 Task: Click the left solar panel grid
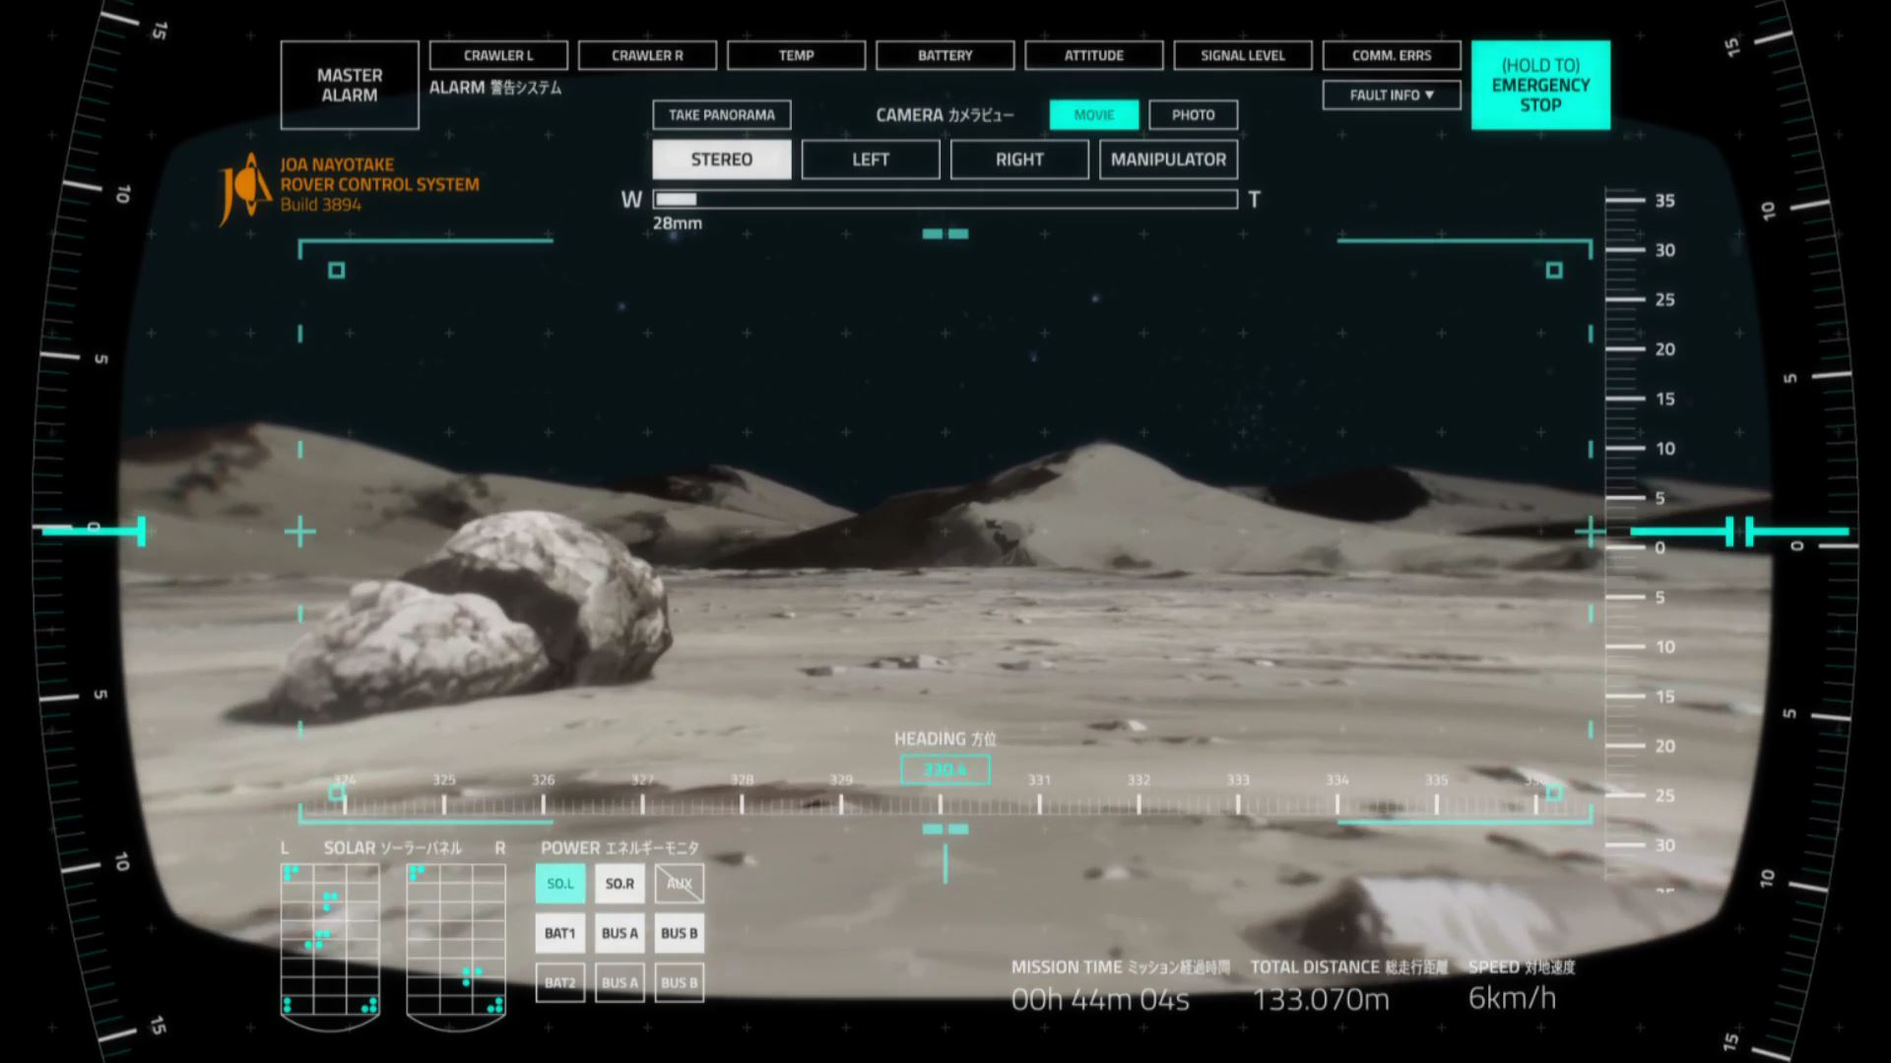330,940
